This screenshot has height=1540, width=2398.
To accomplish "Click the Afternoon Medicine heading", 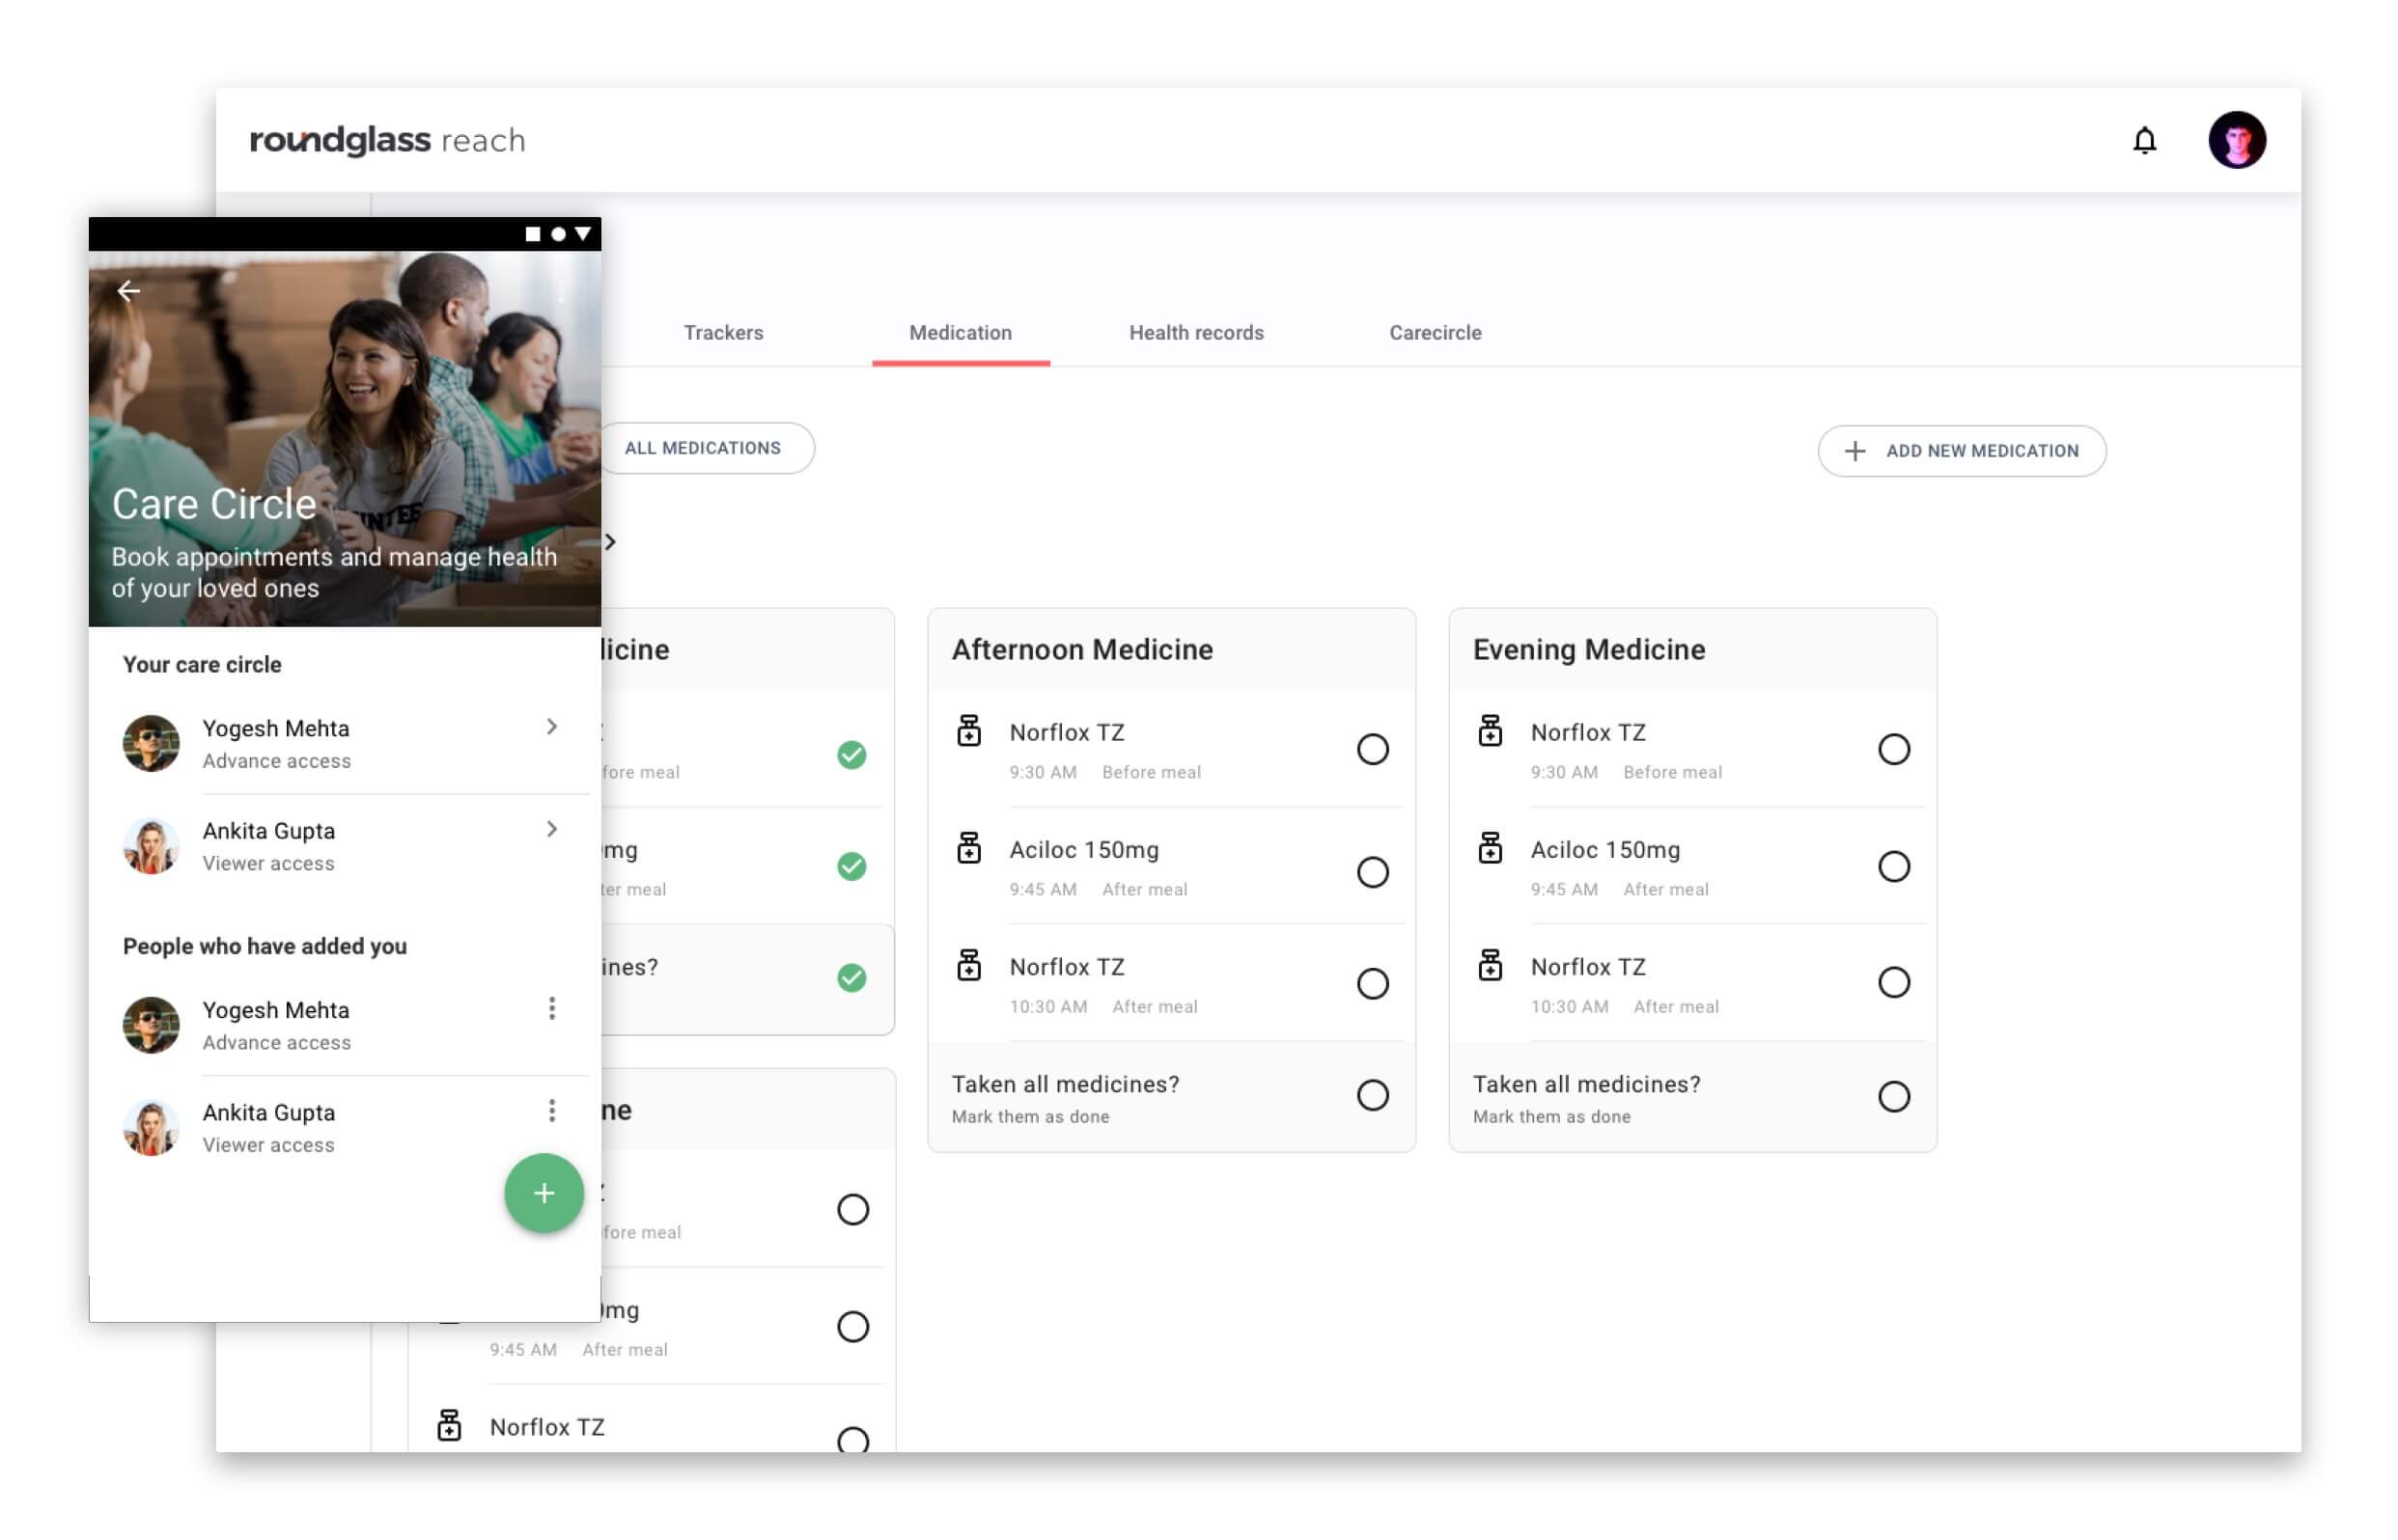I will (x=1081, y=650).
